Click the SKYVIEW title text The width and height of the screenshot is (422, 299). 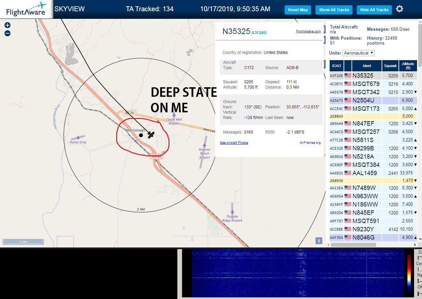tap(70, 9)
